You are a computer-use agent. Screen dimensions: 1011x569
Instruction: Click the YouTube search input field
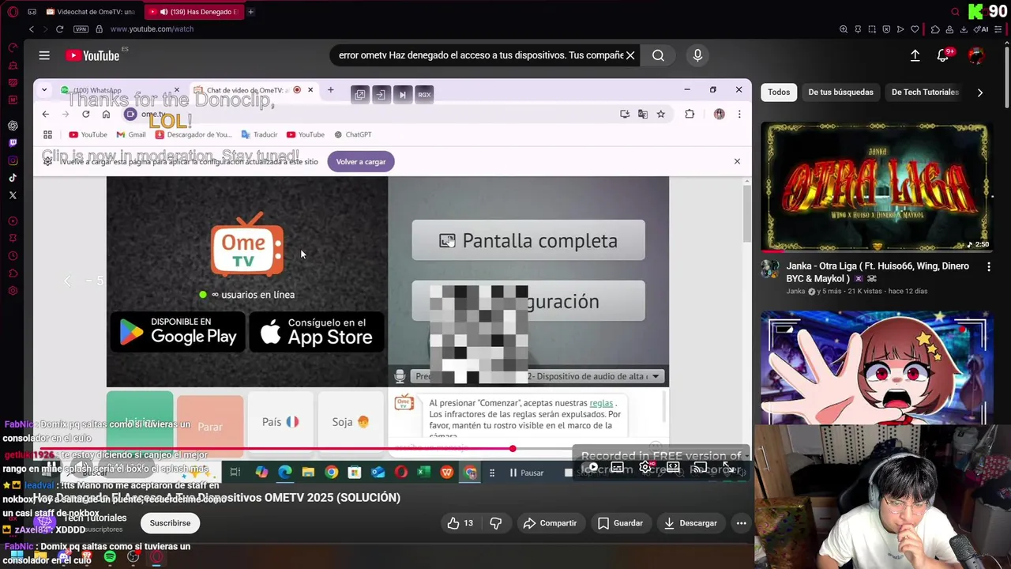coord(480,55)
